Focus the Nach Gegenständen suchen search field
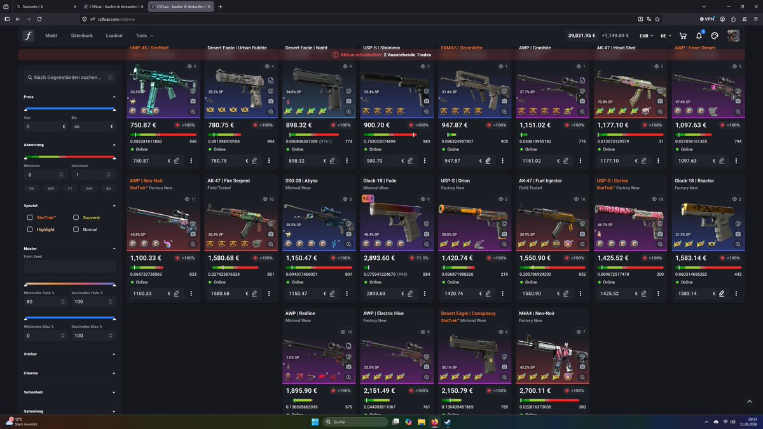 tap(70, 77)
